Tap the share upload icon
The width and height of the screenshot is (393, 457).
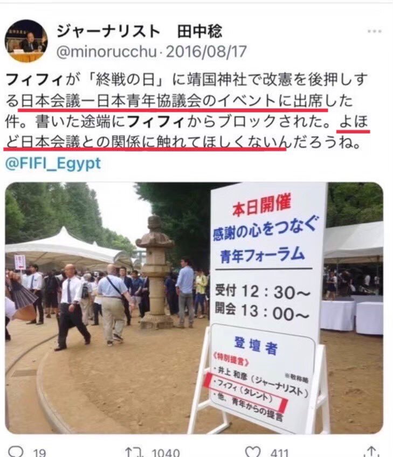point(372,451)
